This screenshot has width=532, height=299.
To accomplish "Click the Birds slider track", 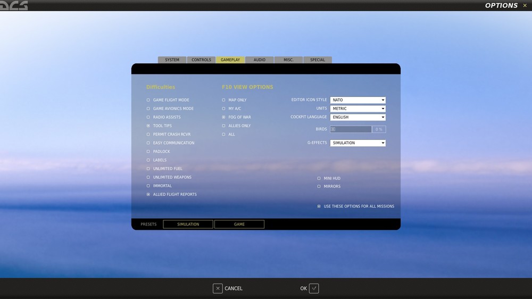I will (351, 129).
